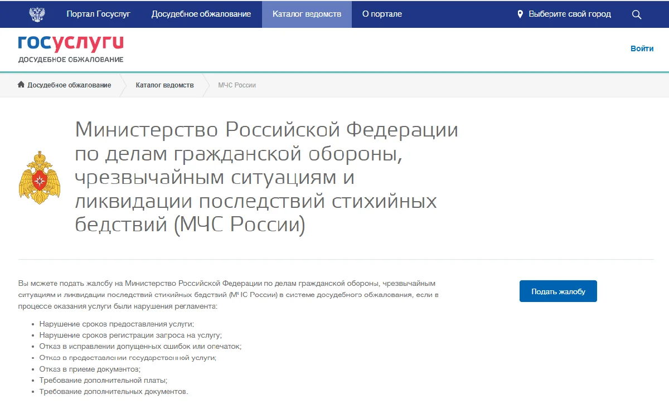Select Каталог ведомств in top navigation
The image size is (669, 414).
tap(307, 14)
